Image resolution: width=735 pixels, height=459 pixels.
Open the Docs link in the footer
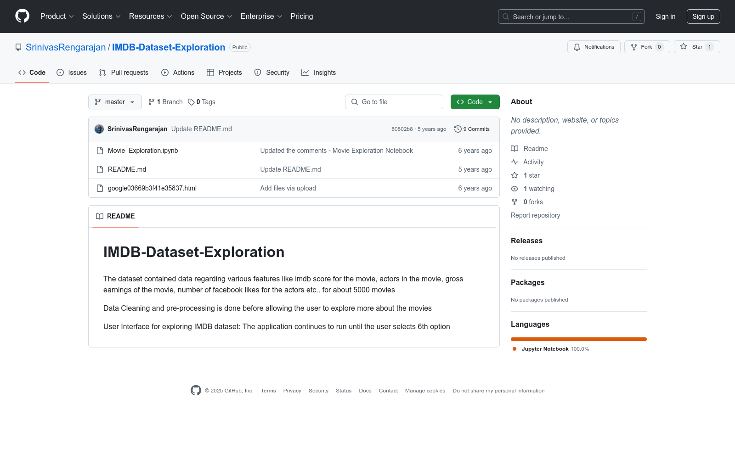(365, 391)
